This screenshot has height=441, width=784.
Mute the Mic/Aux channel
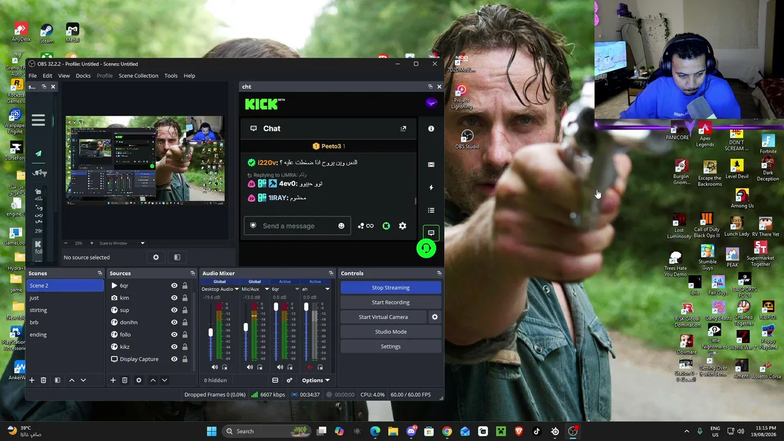point(250,367)
